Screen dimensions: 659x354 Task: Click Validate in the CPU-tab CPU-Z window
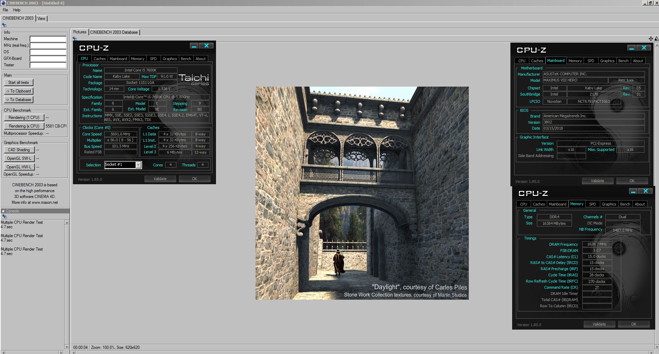pyautogui.click(x=160, y=179)
